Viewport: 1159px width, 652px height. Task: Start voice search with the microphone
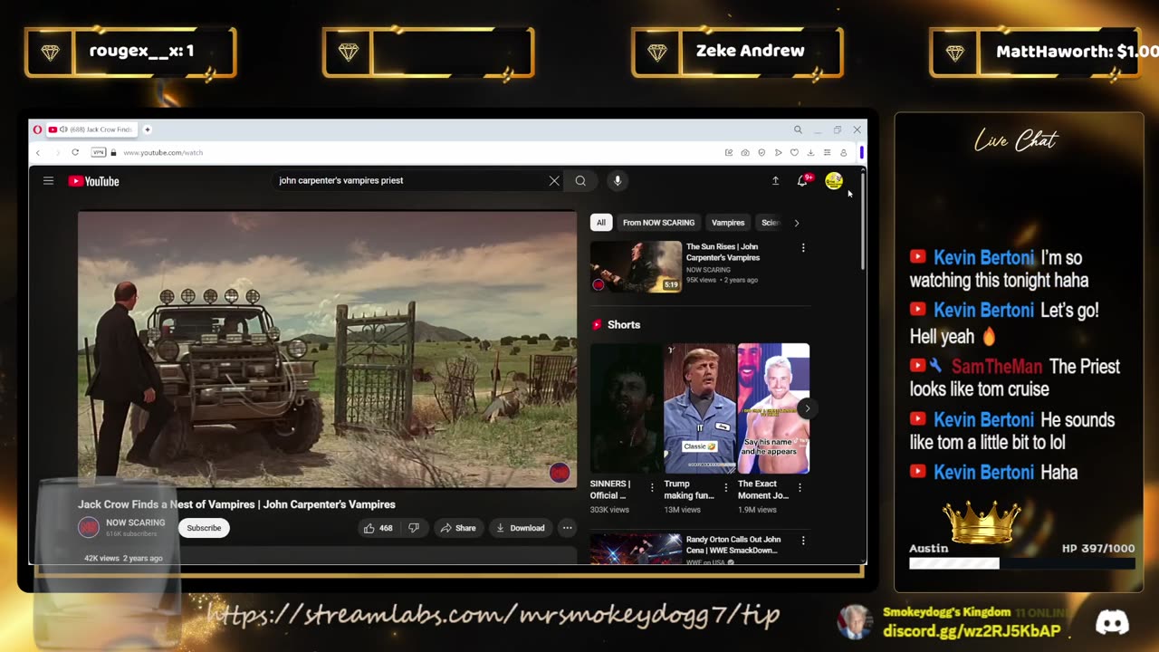(x=618, y=181)
